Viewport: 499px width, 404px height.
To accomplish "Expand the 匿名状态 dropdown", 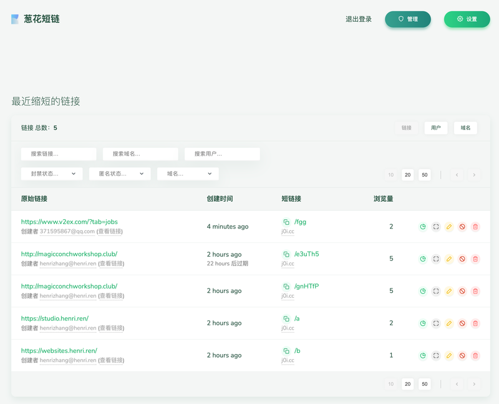I will pos(120,174).
